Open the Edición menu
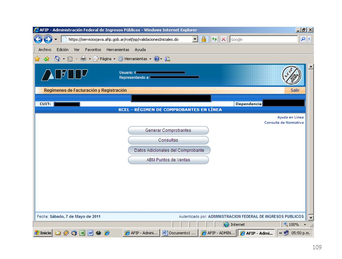This screenshot has height=259, width=342. (62, 50)
